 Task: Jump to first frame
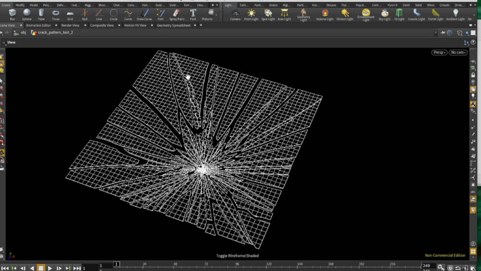pos(5,268)
